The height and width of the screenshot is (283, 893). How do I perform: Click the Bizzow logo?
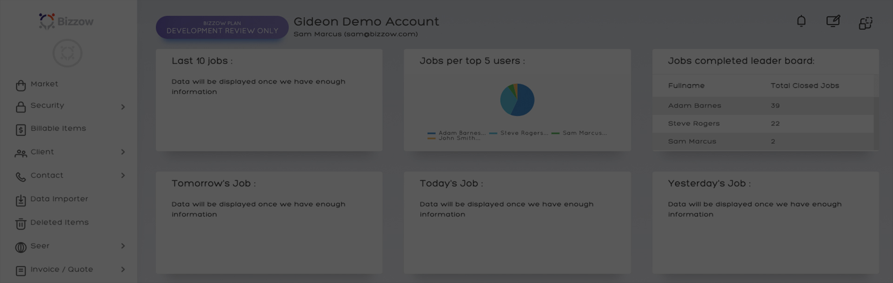click(x=67, y=21)
